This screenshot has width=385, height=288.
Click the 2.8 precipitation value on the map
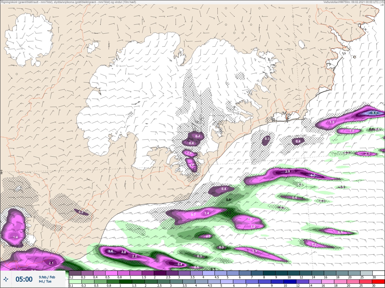(124, 252)
